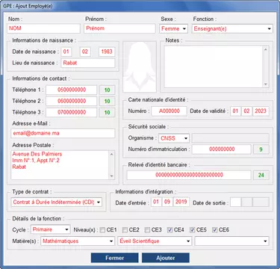Click the Date de sortie month field

[x=247, y=202]
